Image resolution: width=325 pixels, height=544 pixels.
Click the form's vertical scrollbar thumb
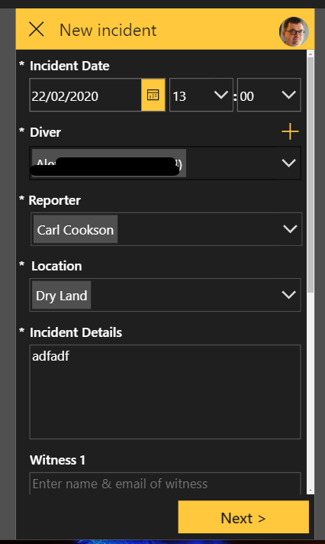[x=311, y=175]
